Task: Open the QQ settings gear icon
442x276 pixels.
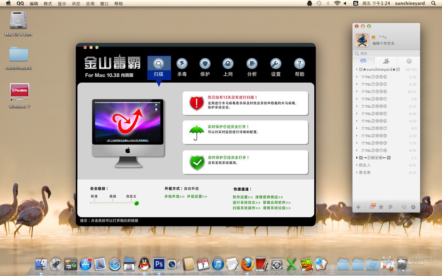Action: point(413,207)
